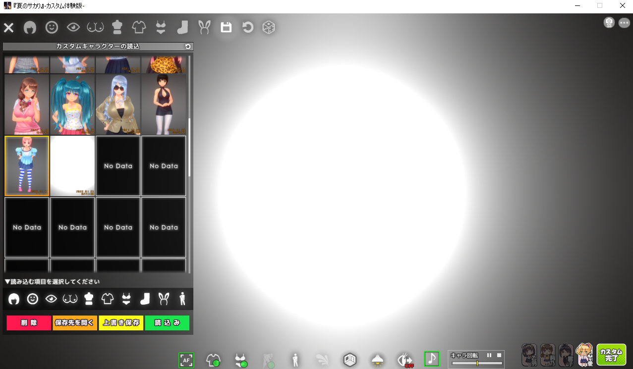
Task: Open the underwear category in the top toolbar
Action: 161,28
